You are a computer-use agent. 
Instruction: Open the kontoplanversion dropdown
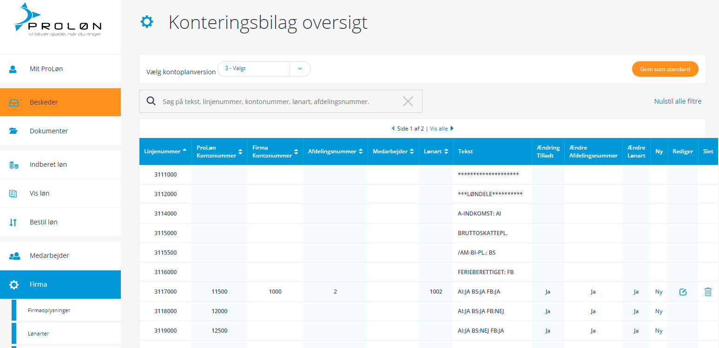click(x=300, y=69)
